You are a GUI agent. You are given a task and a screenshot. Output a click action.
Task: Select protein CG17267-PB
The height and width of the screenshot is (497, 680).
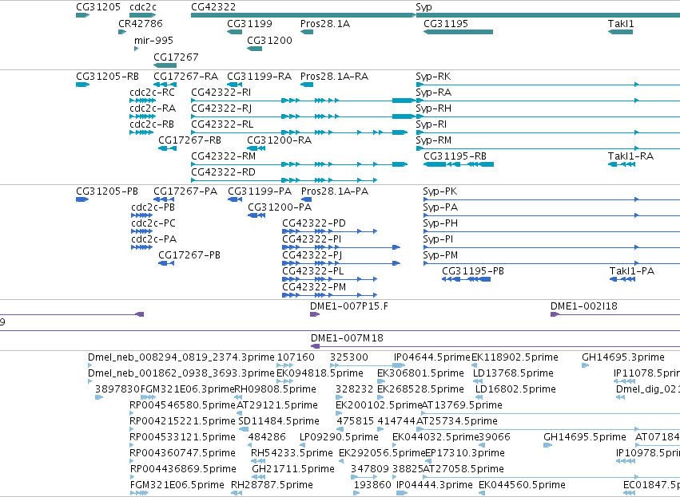point(166,263)
